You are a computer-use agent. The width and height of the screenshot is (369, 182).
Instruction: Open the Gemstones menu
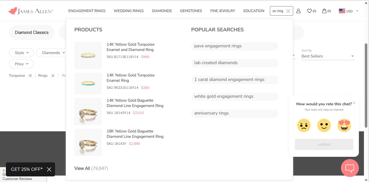click(x=191, y=11)
